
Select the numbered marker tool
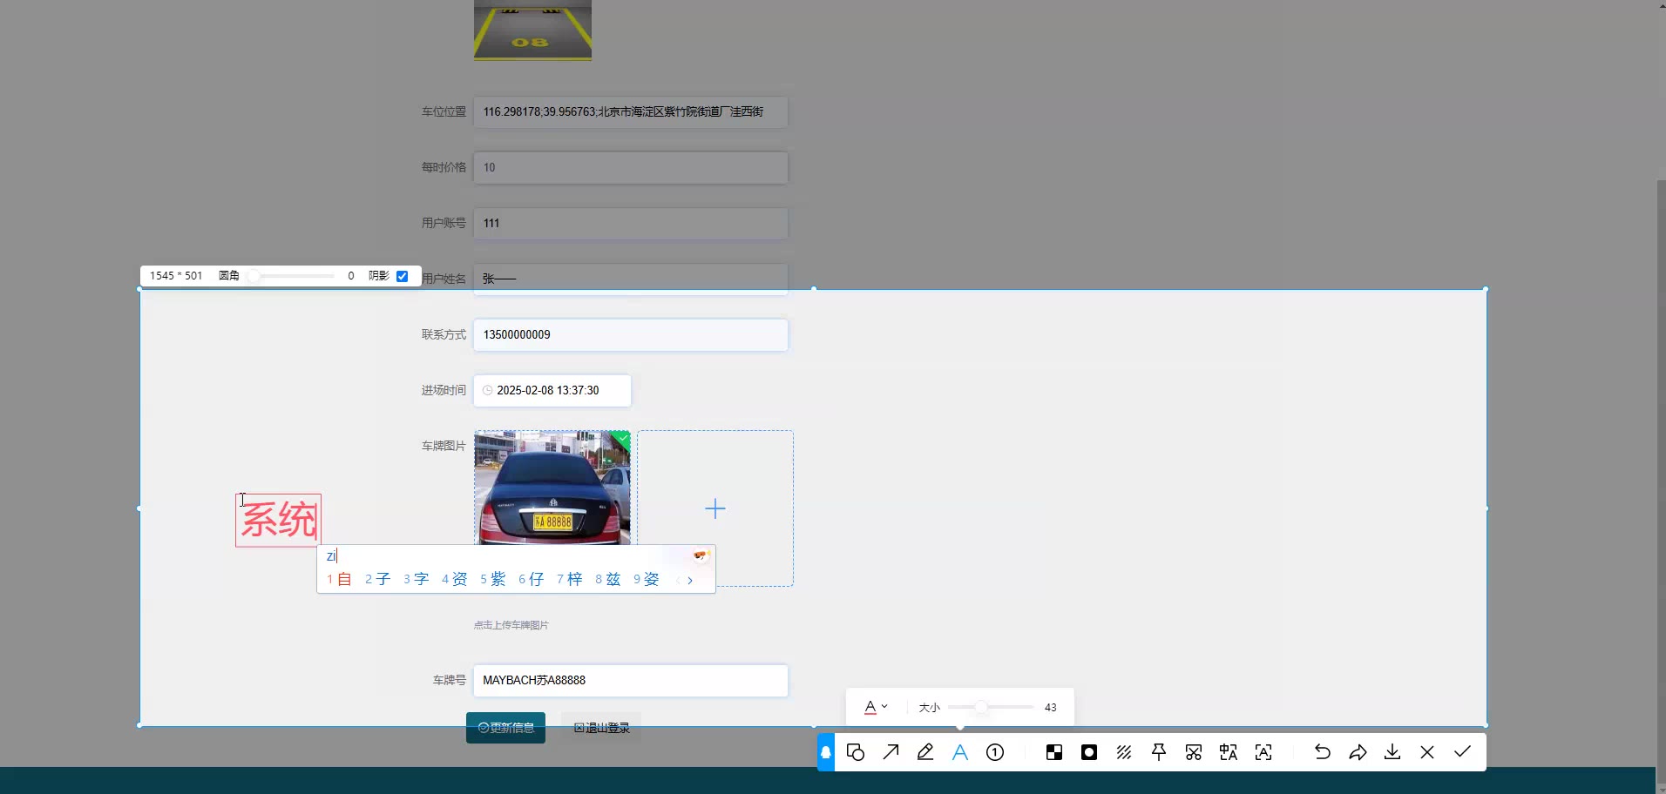[x=995, y=752]
